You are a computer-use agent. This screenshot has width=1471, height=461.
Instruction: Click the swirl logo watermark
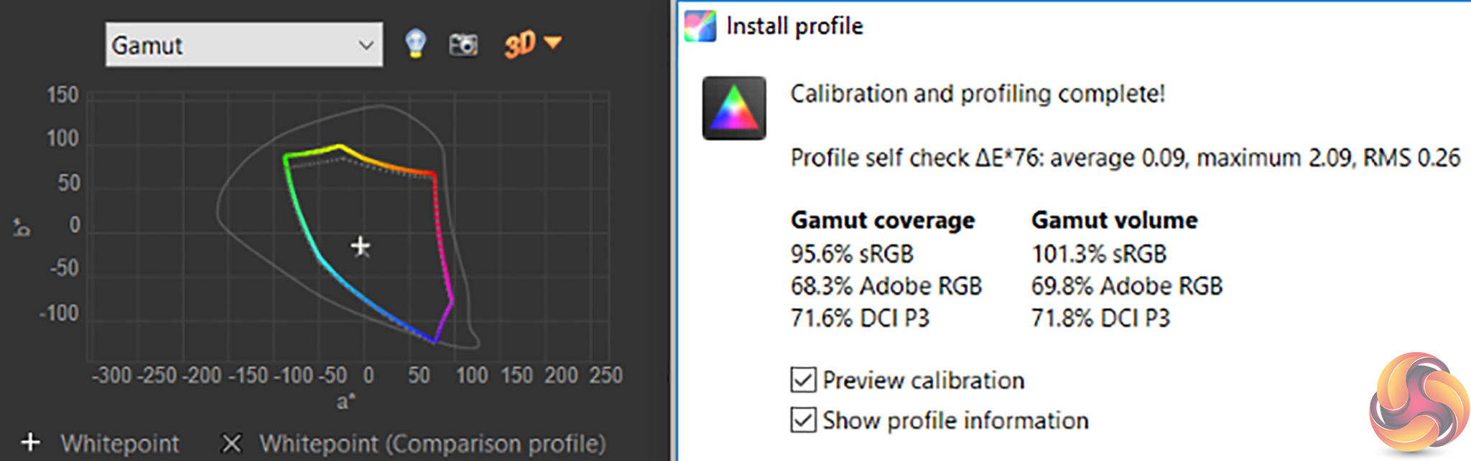pyautogui.click(x=1418, y=402)
